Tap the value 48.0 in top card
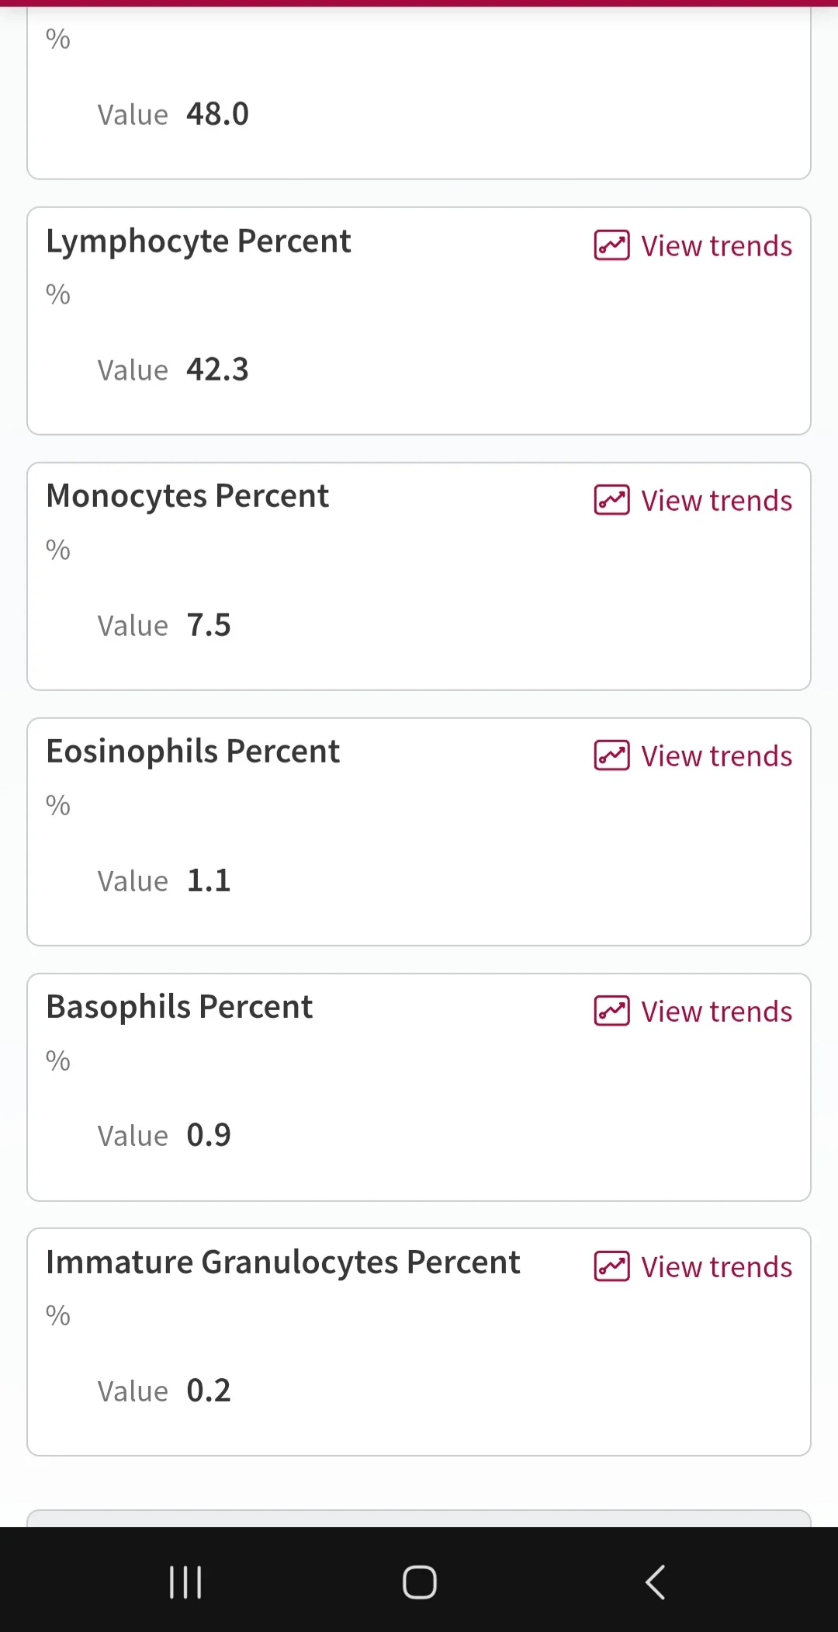Viewport: 838px width, 1632px height. (x=218, y=114)
